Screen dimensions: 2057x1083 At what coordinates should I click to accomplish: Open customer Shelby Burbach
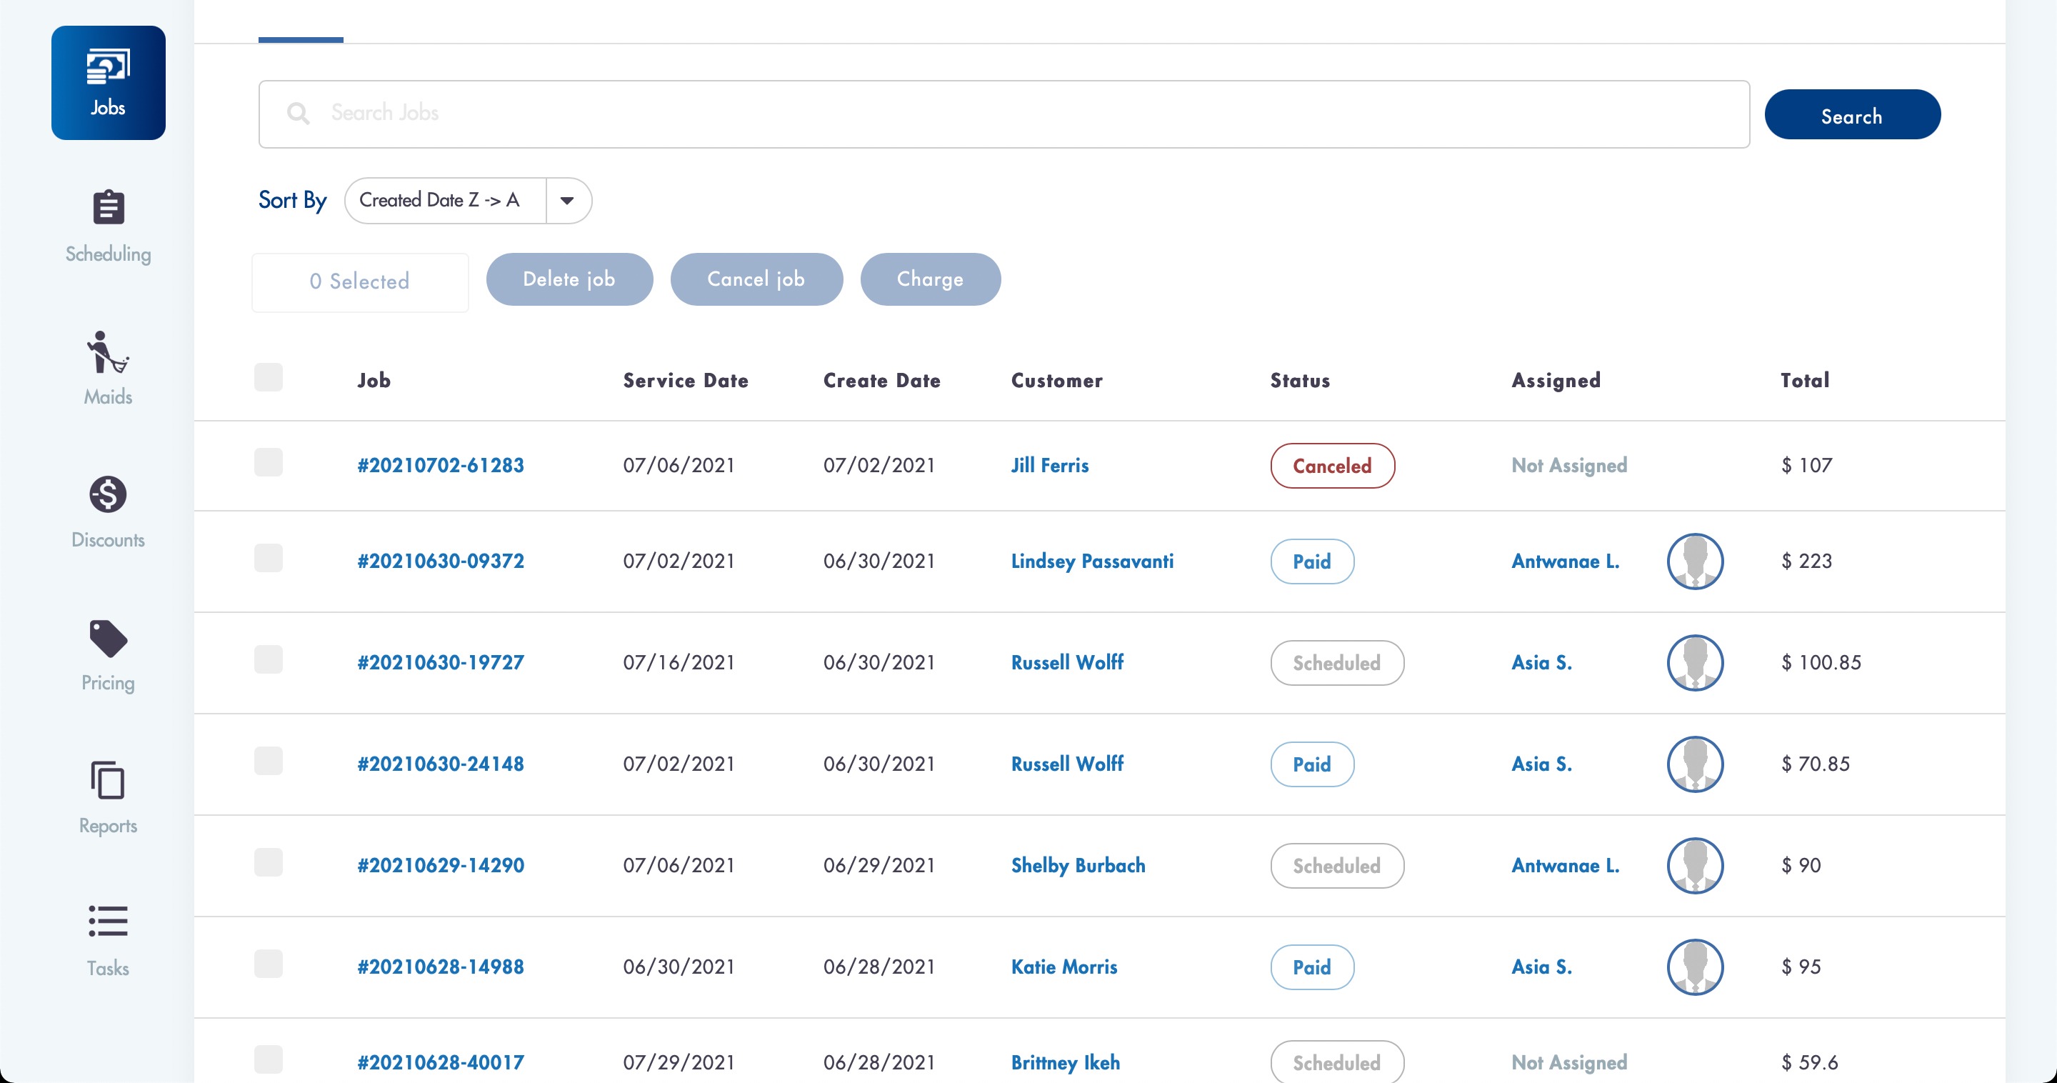pos(1078,865)
